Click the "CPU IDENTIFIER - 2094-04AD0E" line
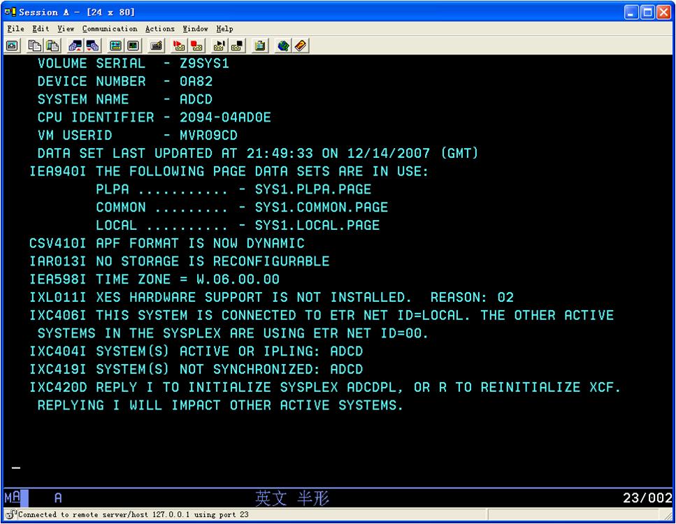This screenshot has height=524, width=676. (154, 117)
